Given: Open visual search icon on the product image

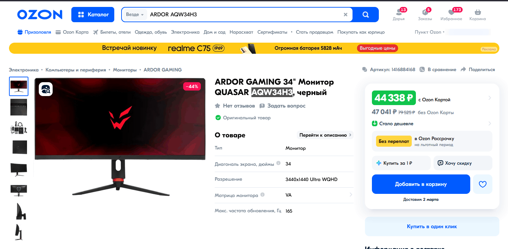Looking at the screenshot, I should coord(46,89).
